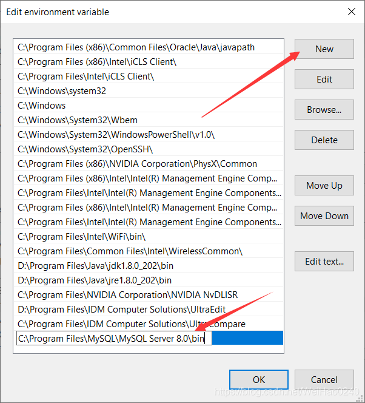This screenshot has height=403, width=365.
Task: Click the Move Down button
Action: point(324,215)
